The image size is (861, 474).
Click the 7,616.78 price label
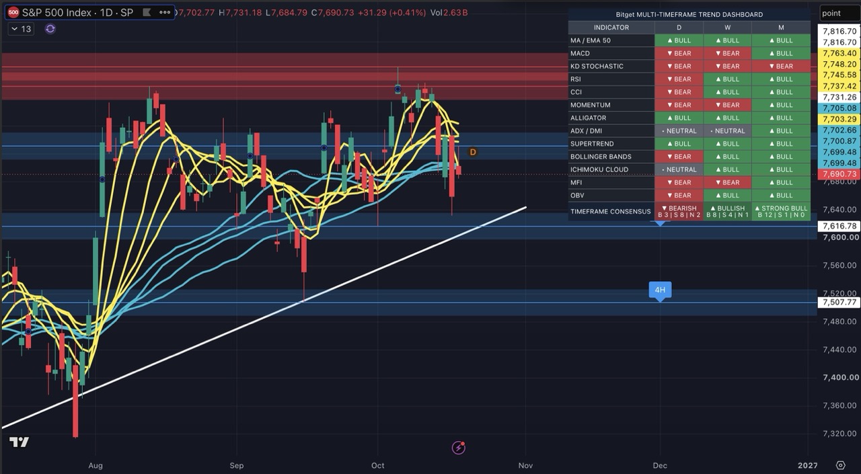[839, 227]
